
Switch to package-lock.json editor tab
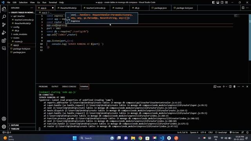click(184, 8)
